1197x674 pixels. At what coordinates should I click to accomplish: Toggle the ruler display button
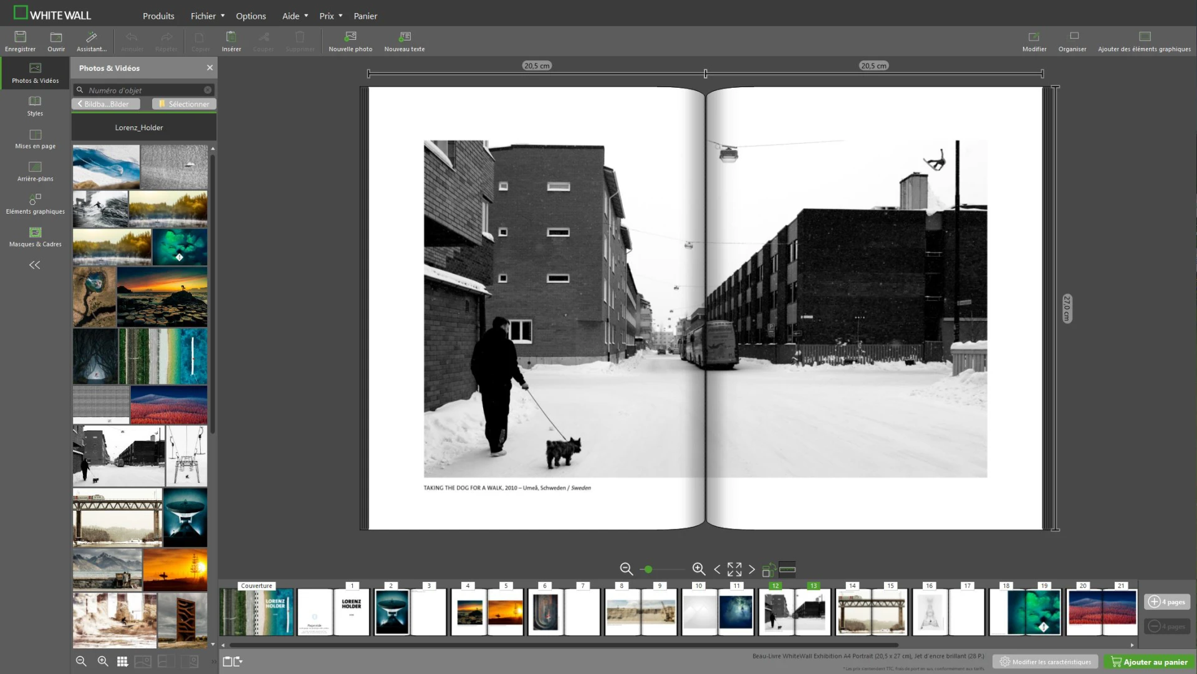coord(787,569)
